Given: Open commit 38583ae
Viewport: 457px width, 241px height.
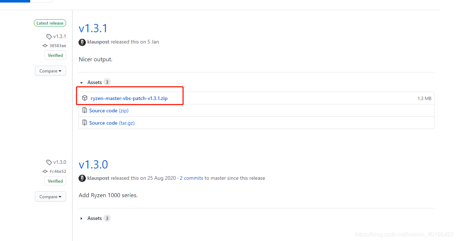Looking at the screenshot, I should (x=58, y=46).
